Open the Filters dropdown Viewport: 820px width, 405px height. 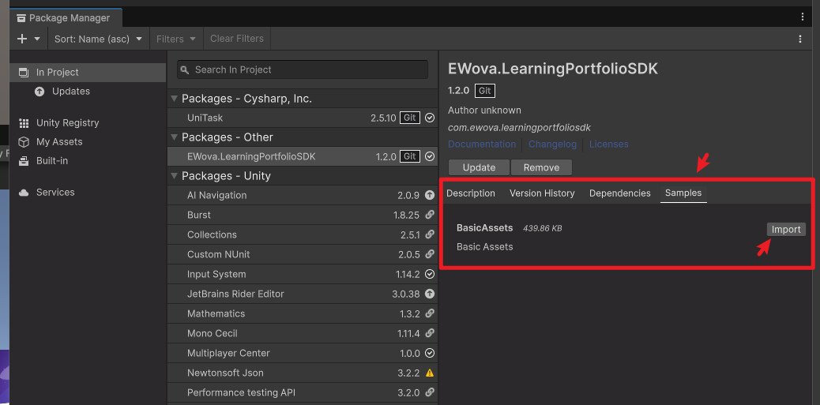coord(175,39)
